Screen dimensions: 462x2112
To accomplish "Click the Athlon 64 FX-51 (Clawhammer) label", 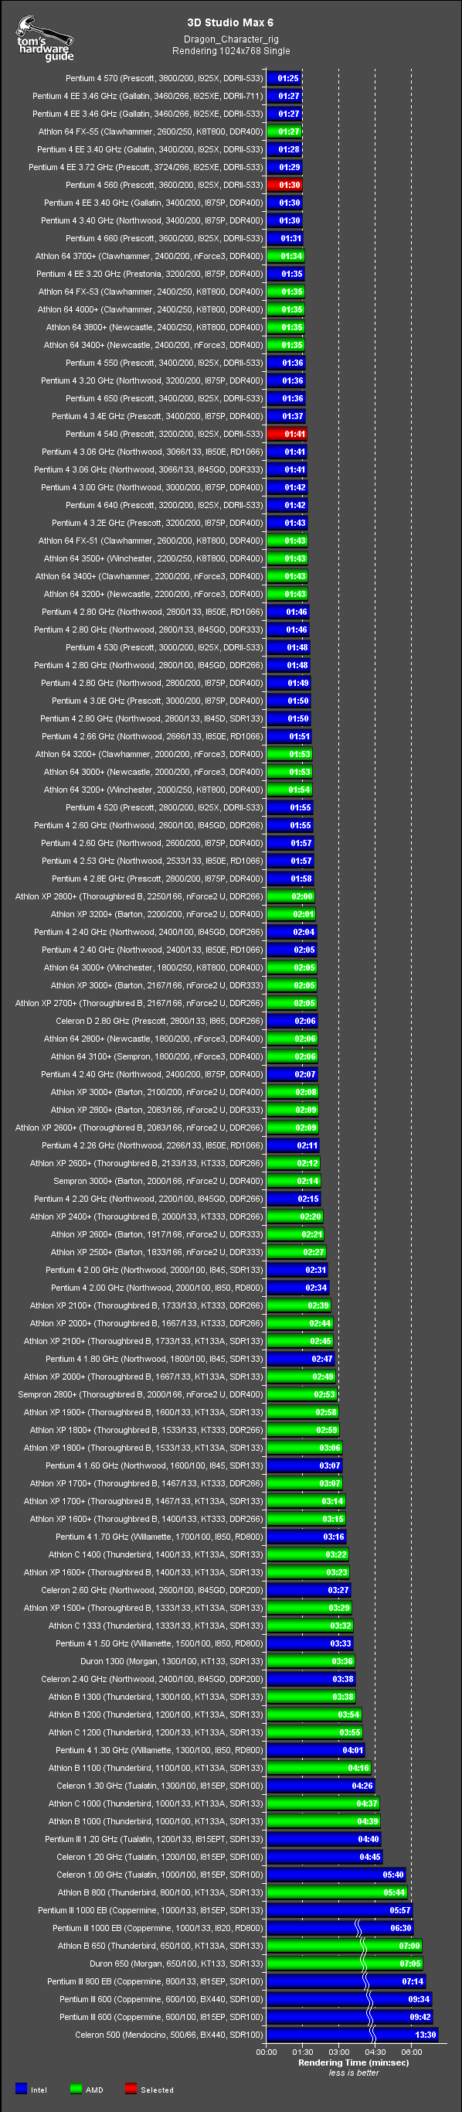I will point(151,541).
